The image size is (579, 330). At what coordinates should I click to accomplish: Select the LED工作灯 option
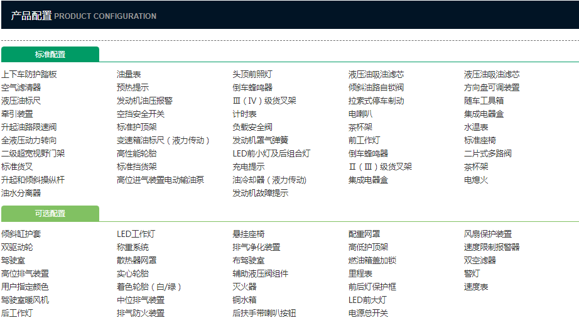click(136, 234)
